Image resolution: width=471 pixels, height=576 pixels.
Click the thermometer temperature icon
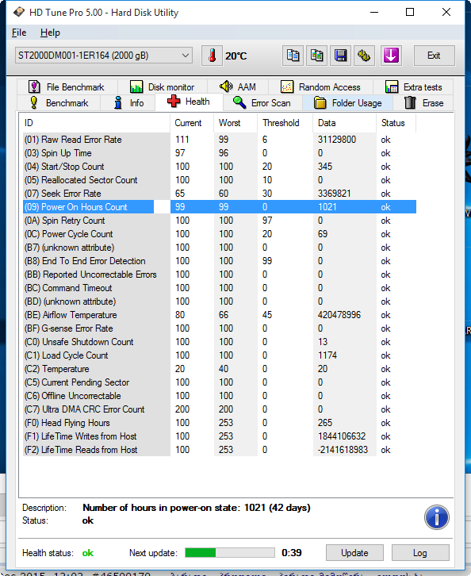[x=212, y=56]
